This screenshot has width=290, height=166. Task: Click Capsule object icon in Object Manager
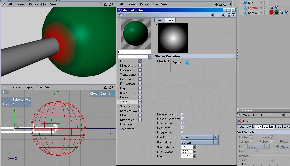tap(245, 8)
